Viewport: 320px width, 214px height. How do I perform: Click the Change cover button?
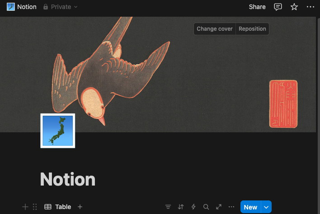point(215,29)
